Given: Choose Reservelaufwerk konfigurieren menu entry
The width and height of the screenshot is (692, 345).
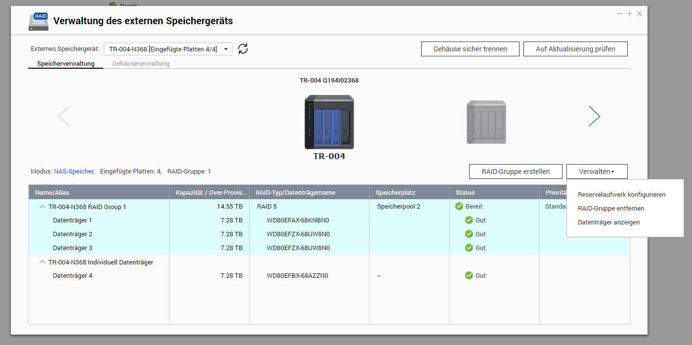Looking at the screenshot, I should click(x=622, y=195).
